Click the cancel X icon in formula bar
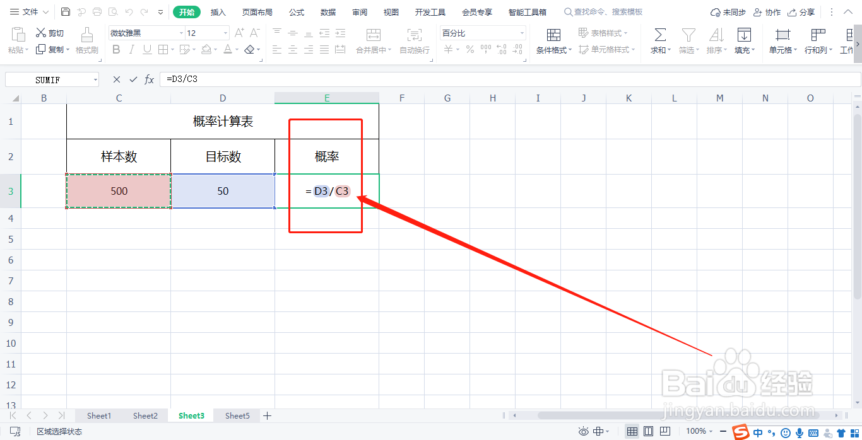The height and width of the screenshot is (440, 862). [116, 79]
